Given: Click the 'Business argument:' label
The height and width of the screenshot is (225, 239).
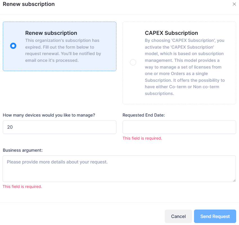Looking at the screenshot, I should 22,150.
